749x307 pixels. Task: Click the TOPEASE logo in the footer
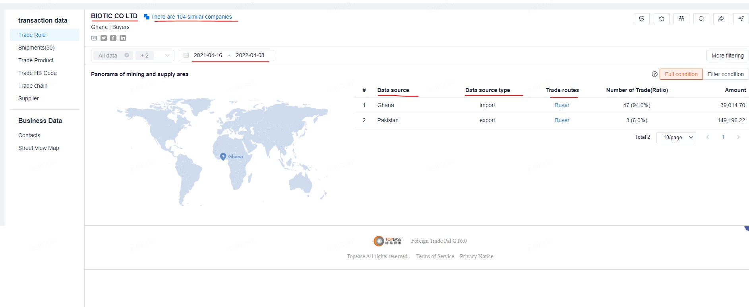click(x=388, y=241)
